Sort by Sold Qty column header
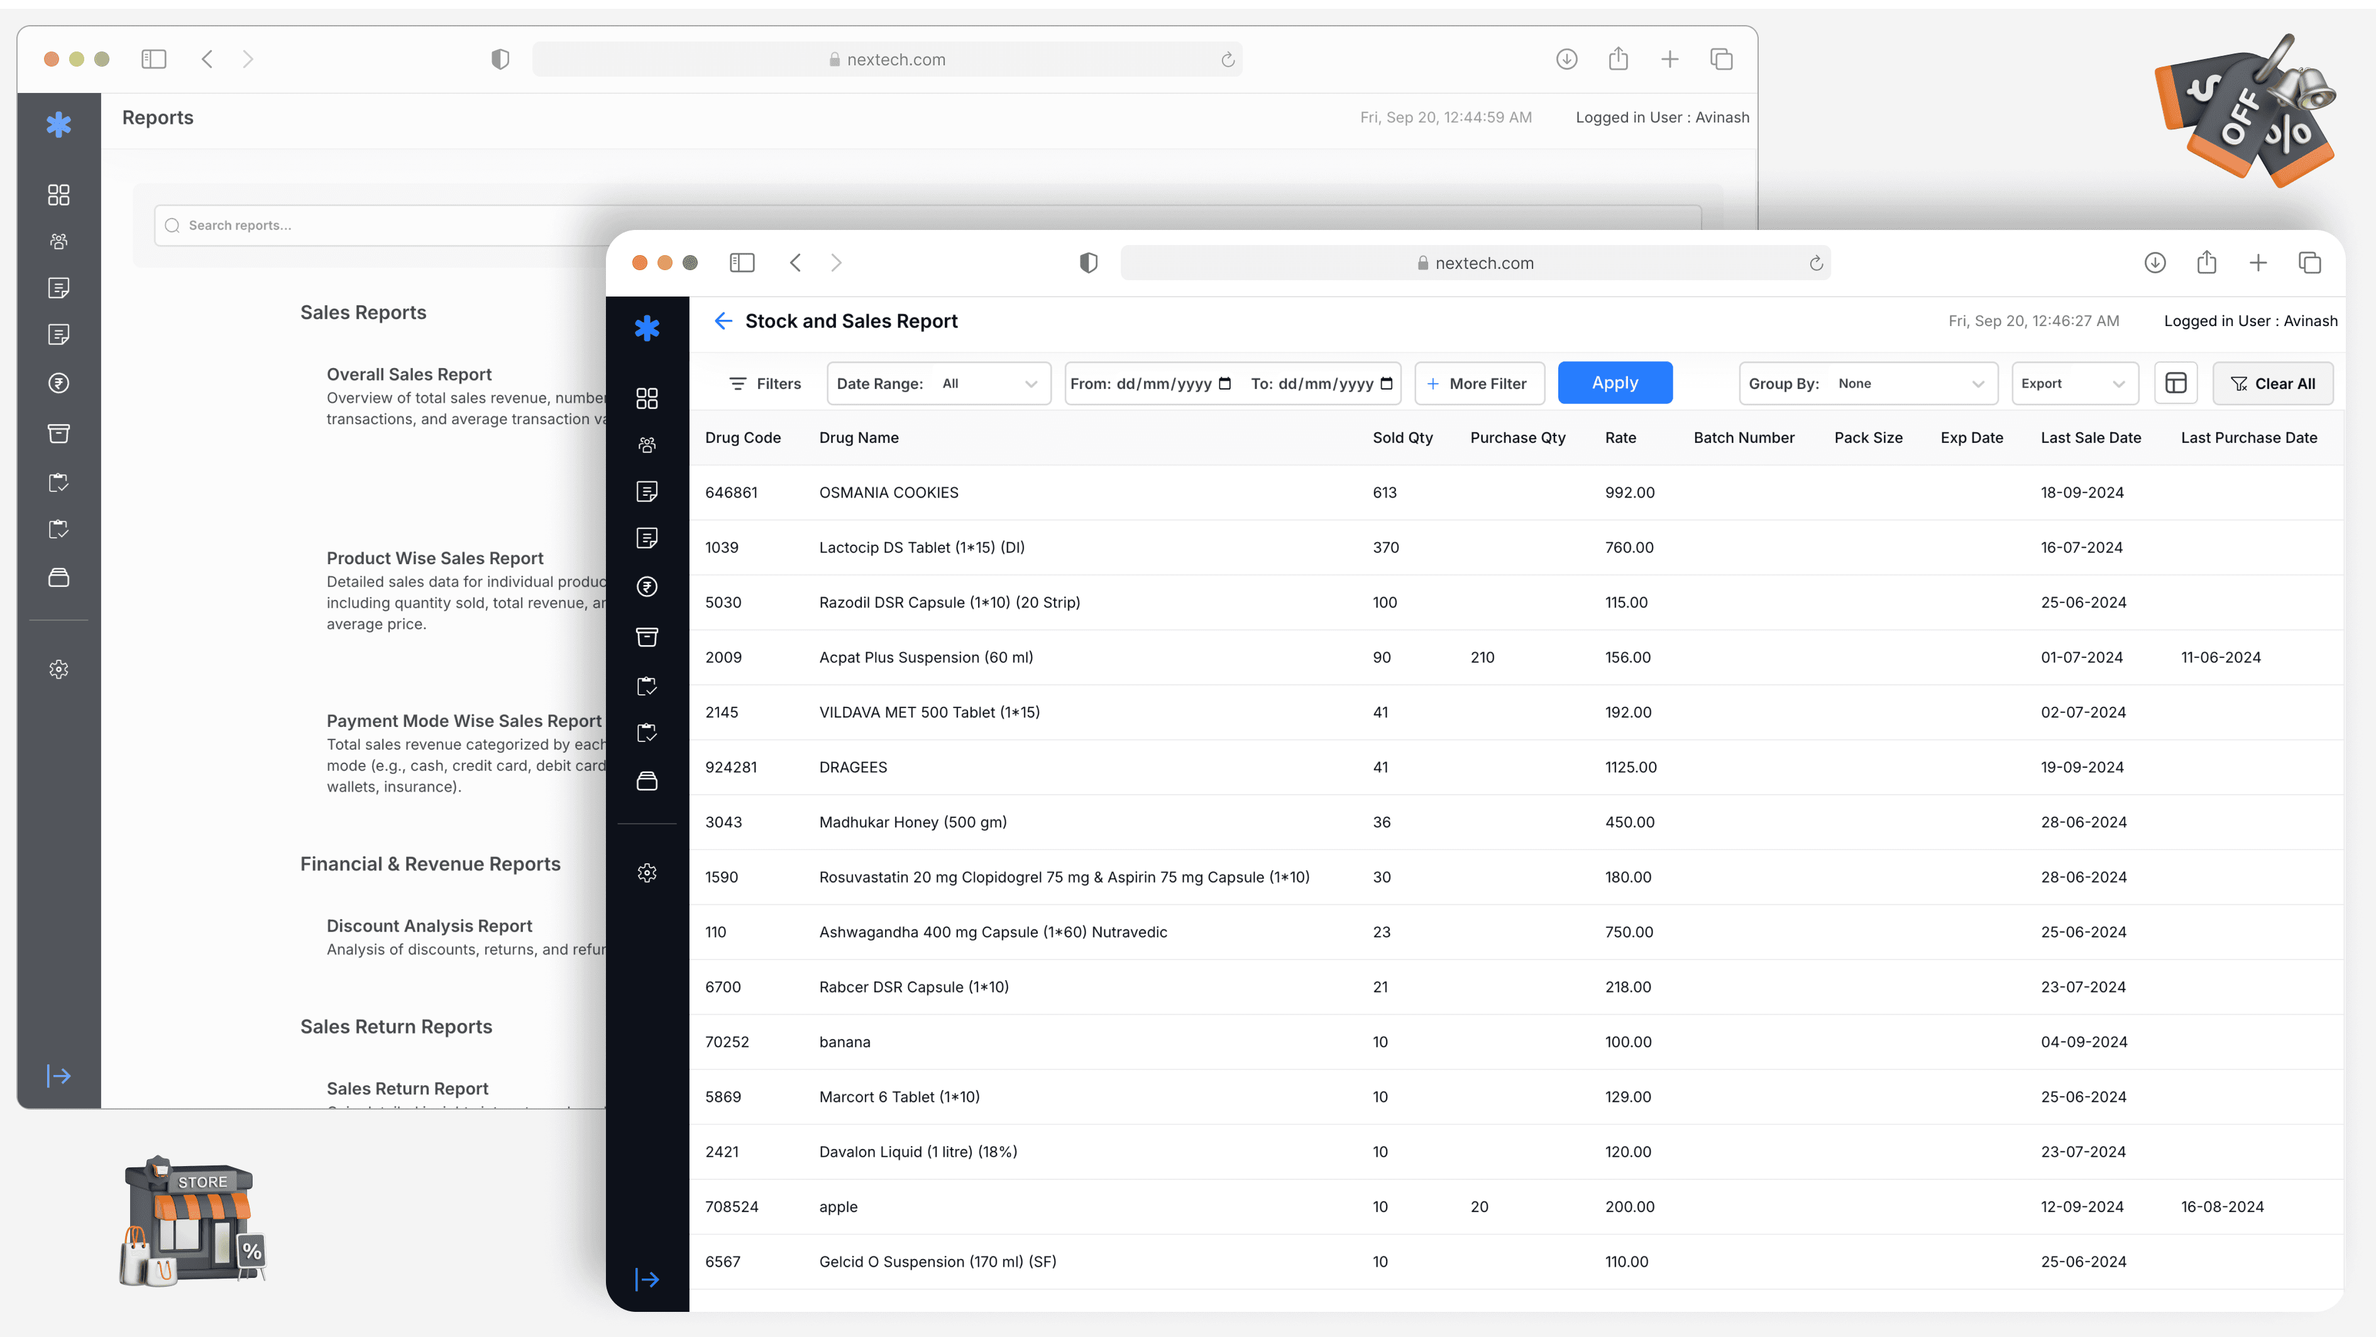This screenshot has width=2376, height=1337. [1402, 437]
